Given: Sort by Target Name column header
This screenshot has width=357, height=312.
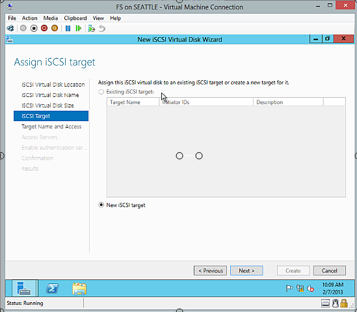Looking at the screenshot, I should pos(133,102).
